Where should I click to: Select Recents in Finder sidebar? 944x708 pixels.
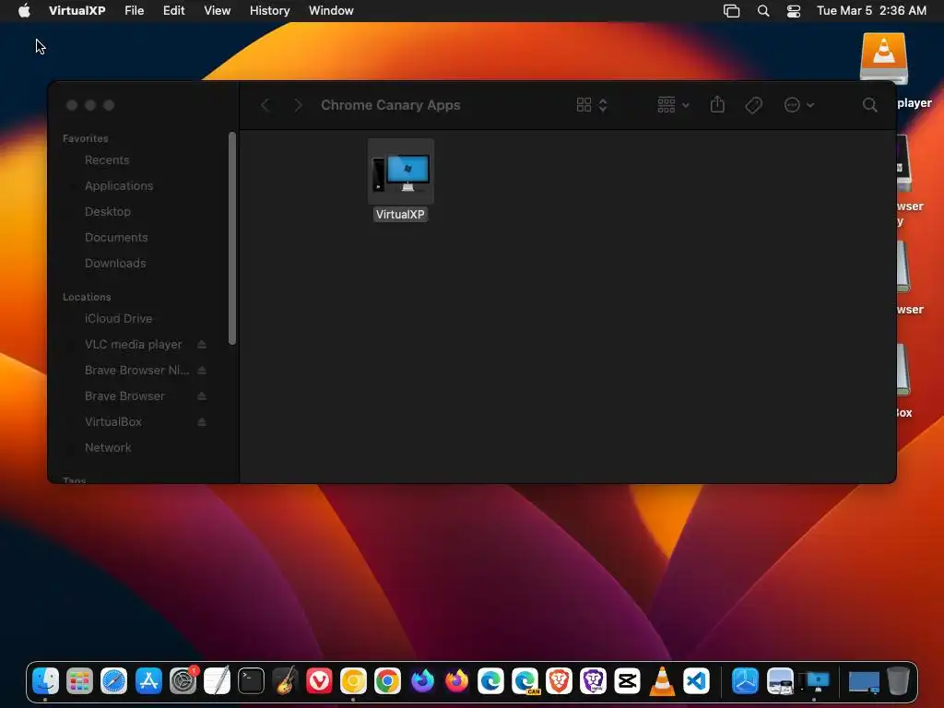click(107, 160)
